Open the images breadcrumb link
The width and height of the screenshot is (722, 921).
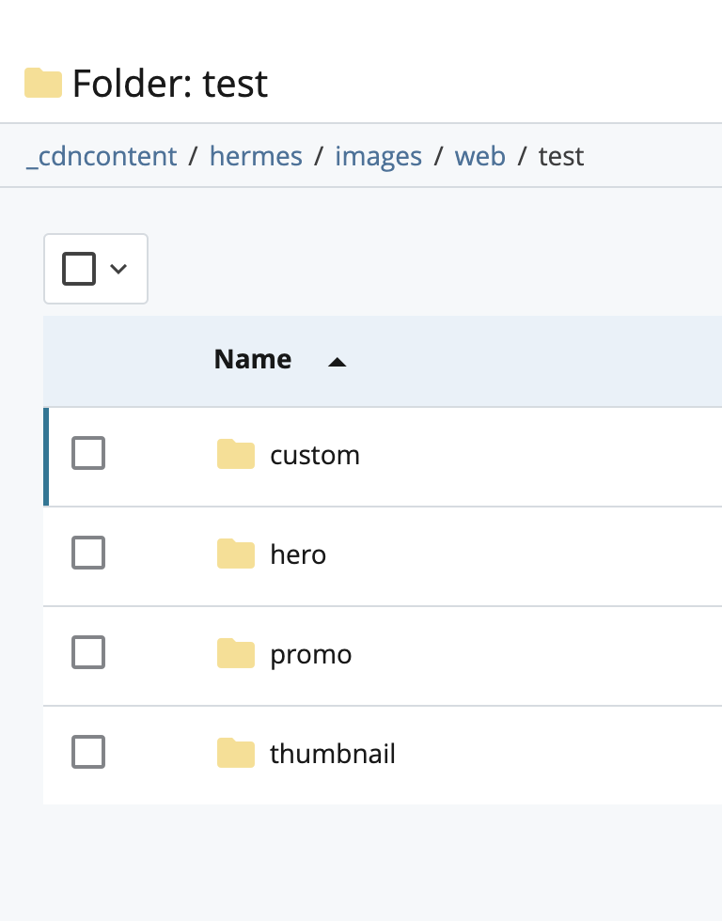(x=378, y=156)
